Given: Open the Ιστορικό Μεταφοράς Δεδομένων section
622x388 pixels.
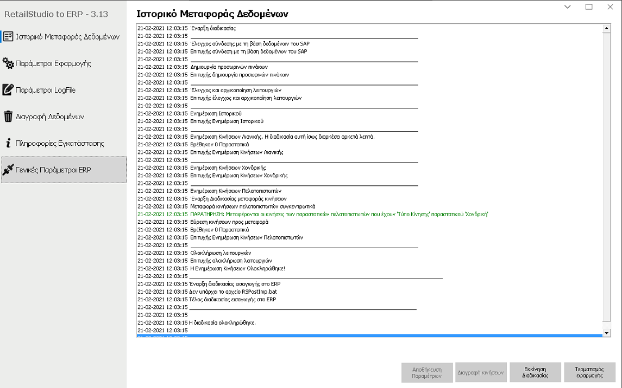Looking at the screenshot, I should [67, 37].
